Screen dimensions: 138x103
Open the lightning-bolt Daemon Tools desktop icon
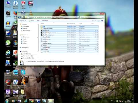coord(16,5)
